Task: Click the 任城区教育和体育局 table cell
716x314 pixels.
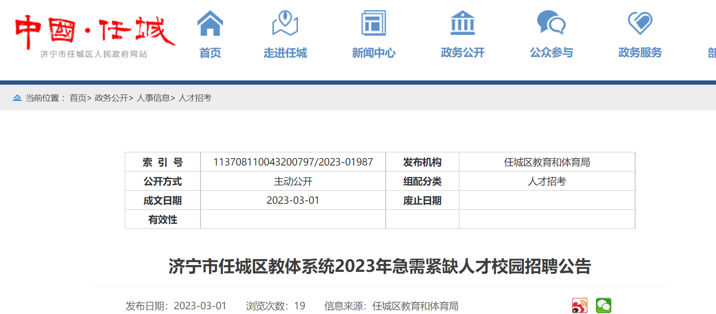Action: click(x=547, y=162)
